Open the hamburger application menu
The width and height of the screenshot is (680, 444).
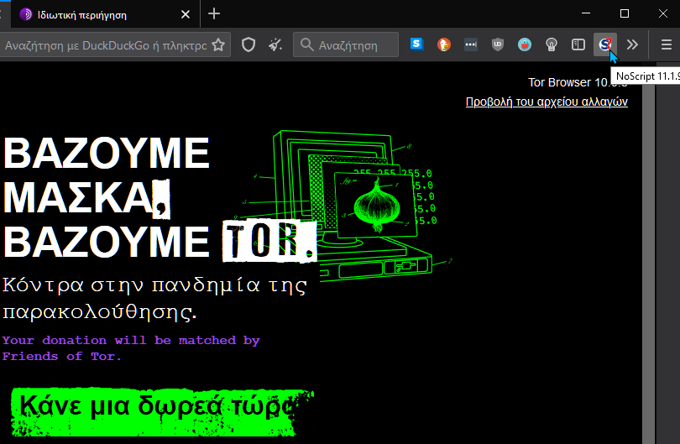tap(666, 44)
